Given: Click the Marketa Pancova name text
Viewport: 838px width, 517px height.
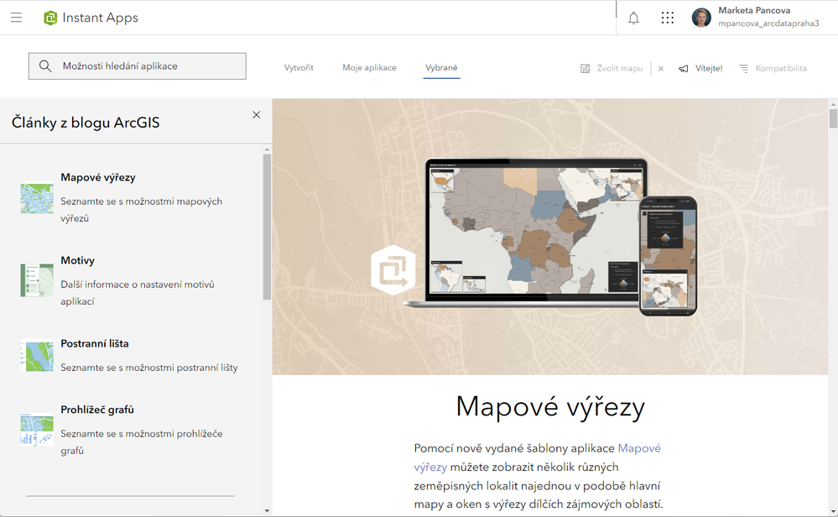Looking at the screenshot, I should [x=754, y=10].
